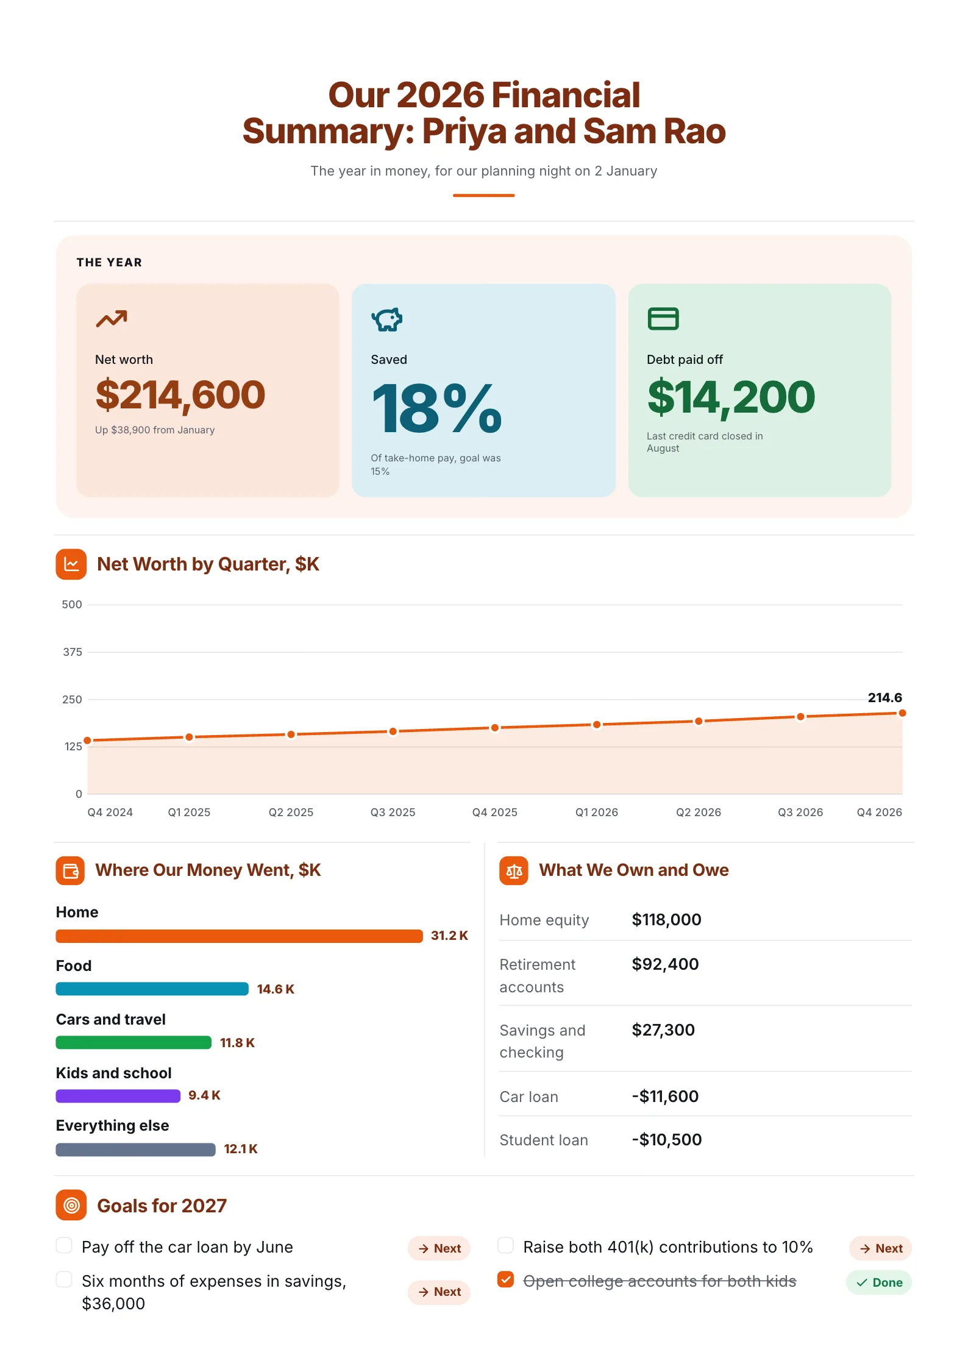Click the 'Up $38,900 from January' note
Screen dimensions: 968x1369
[155, 430]
